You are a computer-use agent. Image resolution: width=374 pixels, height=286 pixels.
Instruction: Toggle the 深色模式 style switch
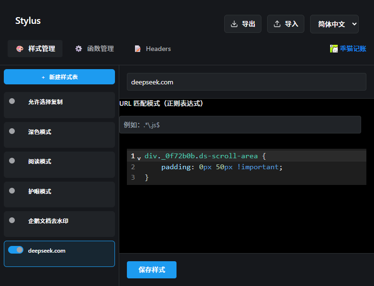[x=12, y=131]
